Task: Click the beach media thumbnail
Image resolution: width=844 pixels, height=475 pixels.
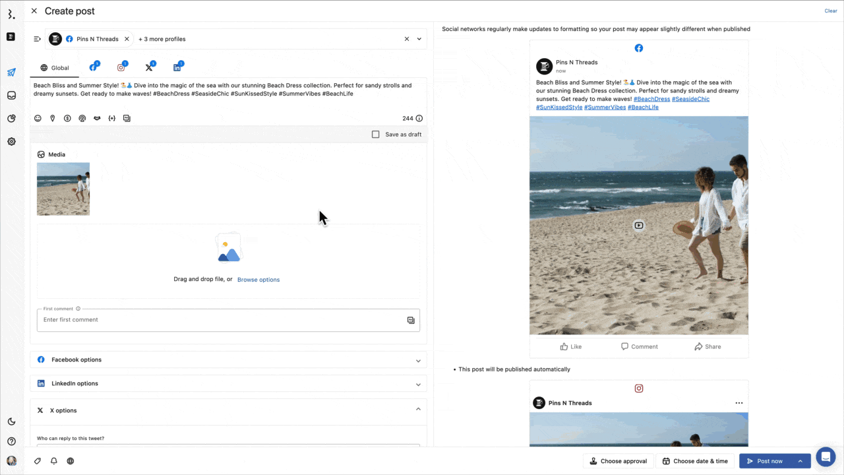Action: pos(63,189)
